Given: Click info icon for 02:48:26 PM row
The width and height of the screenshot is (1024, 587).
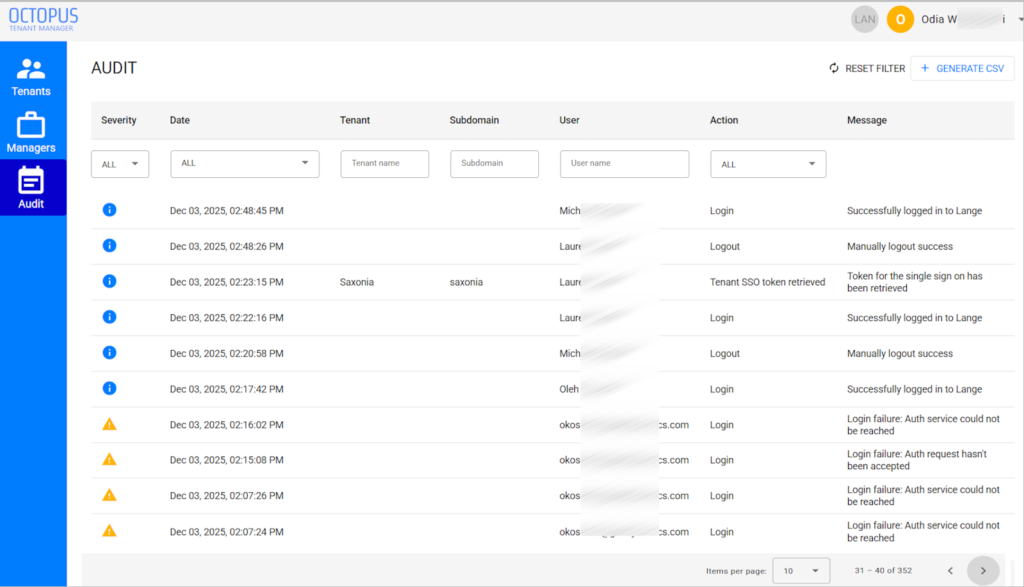Looking at the screenshot, I should pyautogui.click(x=109, y=246).
